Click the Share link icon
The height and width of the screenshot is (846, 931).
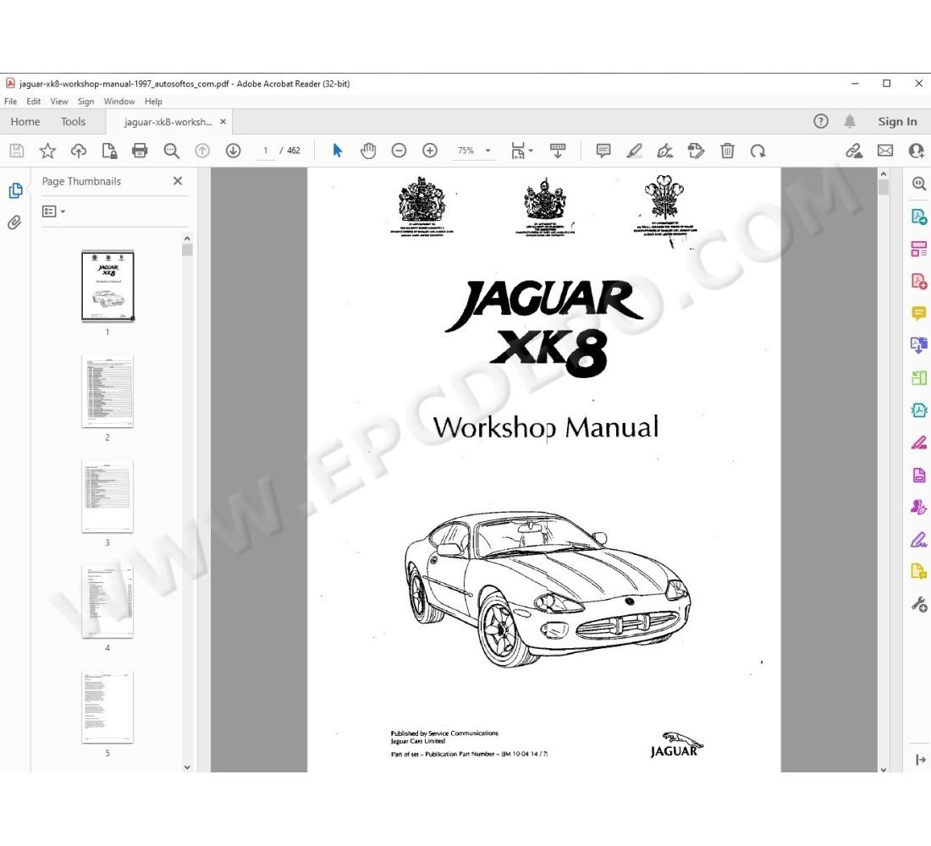(x=854, y=151)
